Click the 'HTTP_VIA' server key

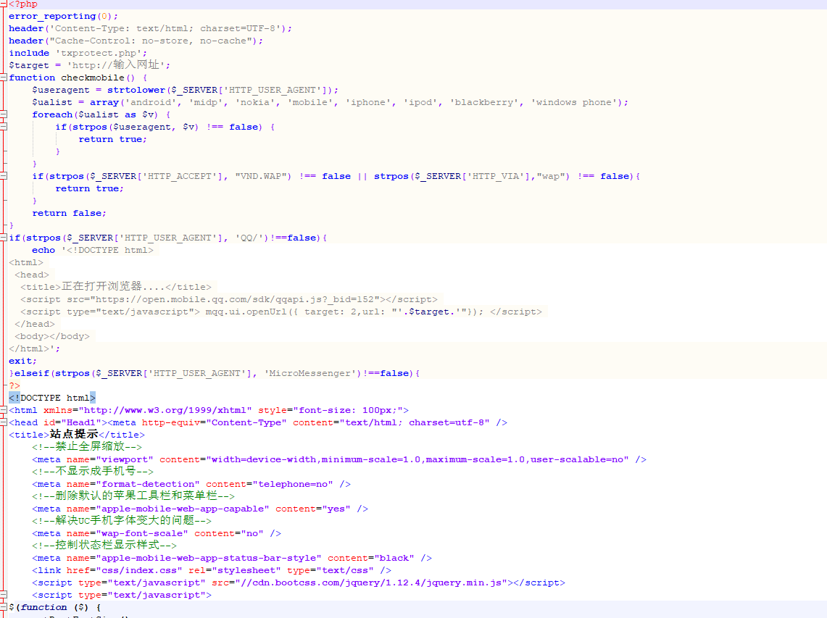coord(496,176)
